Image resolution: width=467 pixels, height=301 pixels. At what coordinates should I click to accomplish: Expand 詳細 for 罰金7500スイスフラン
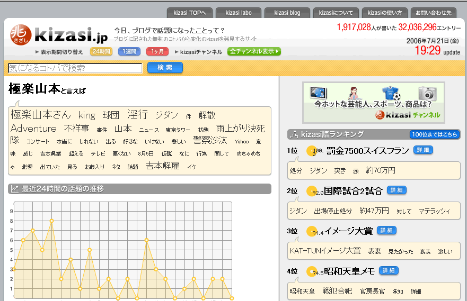[423, 150]
